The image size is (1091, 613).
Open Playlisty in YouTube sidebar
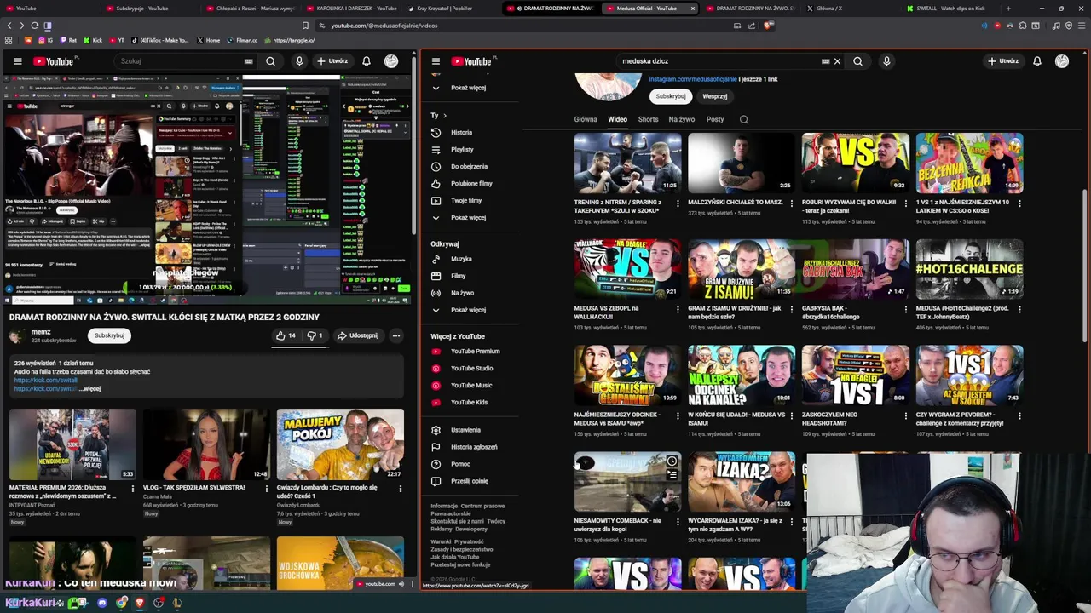pos(462,150)
